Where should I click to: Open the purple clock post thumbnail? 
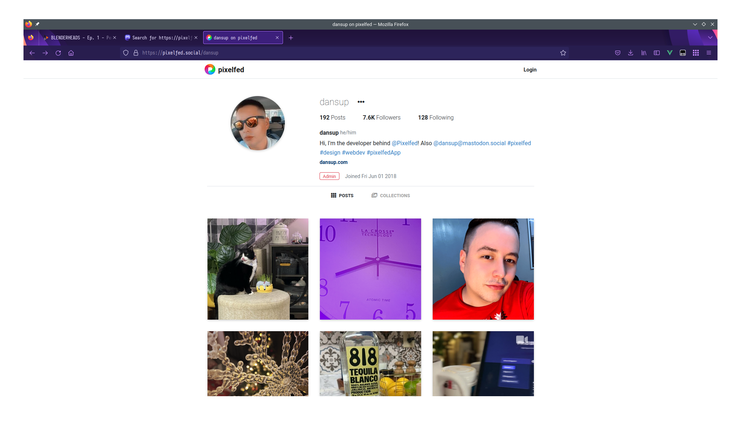click(370, 269)
